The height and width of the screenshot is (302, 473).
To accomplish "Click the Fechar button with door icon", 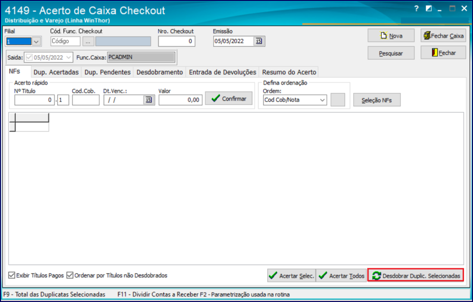I will 443,53.
